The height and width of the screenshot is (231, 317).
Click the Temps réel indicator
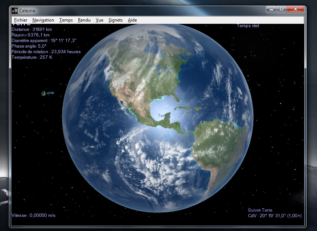248,26
